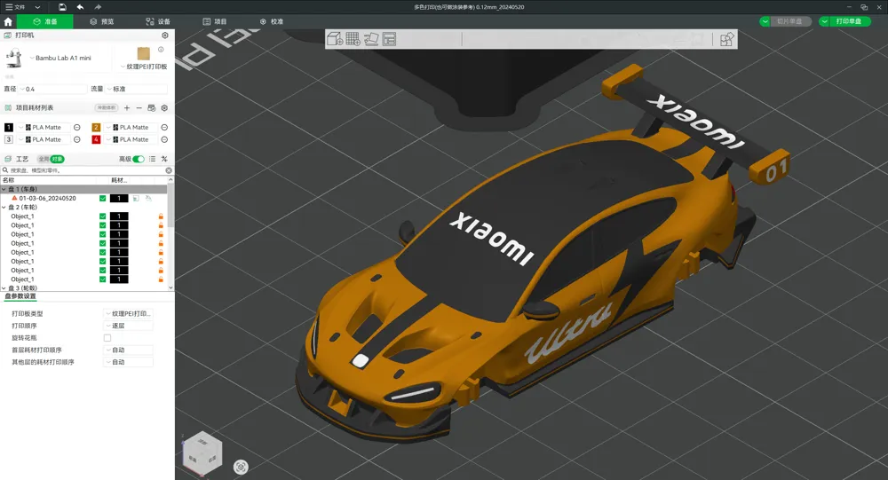Open the 文件 (File) menu
The height and width of the screenshot is (480, 888).
pos(15,7)
